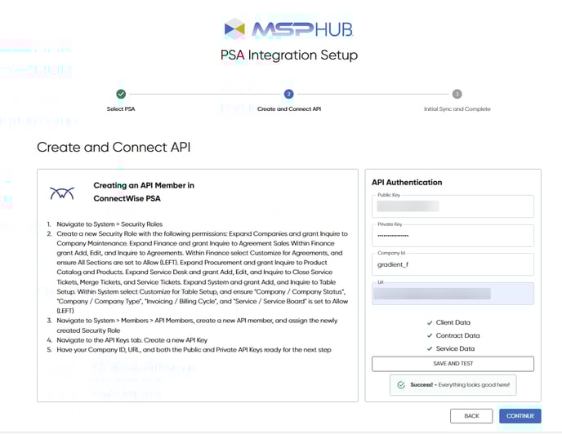
Task: Click the ConnectWise logo icon
Action: coord(62,193)
